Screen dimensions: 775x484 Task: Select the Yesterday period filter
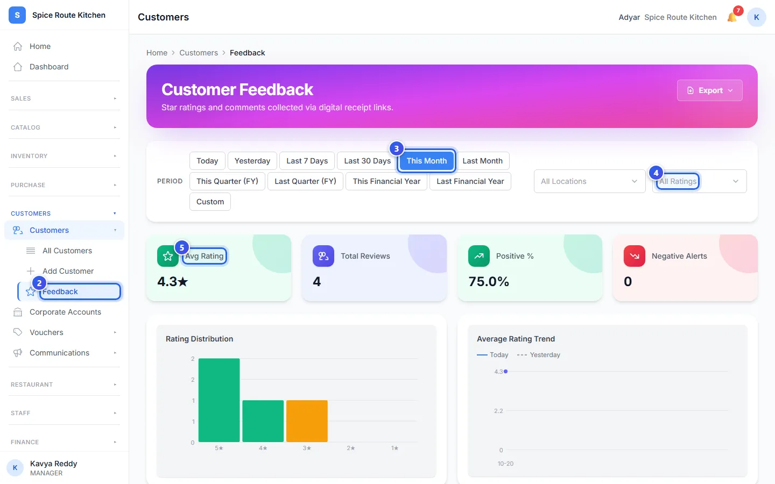pos(252,161)
